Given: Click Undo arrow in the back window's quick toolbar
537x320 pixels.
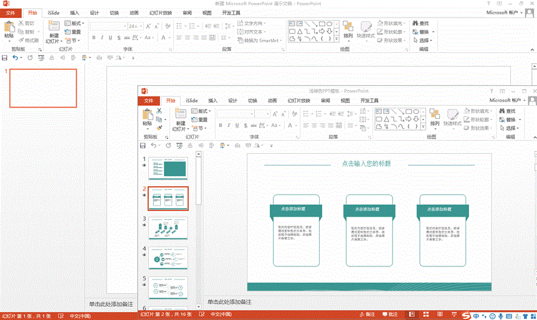Looking at the screenshot, I should pyautogui.click(x=16, y=58).
